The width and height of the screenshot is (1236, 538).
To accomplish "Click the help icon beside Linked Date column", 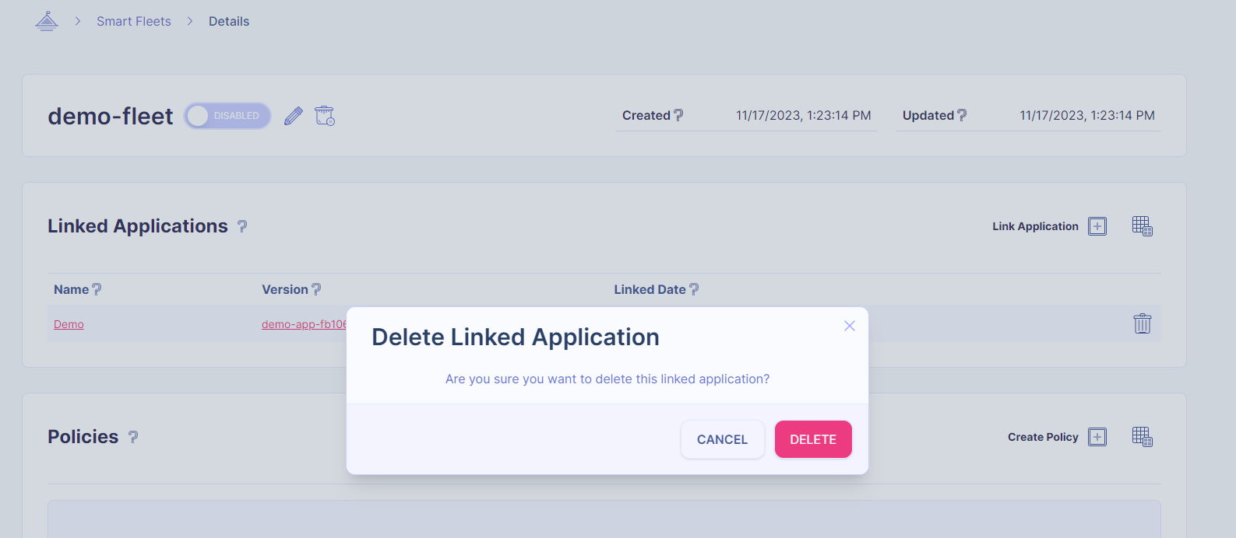I will click(694, 289).
